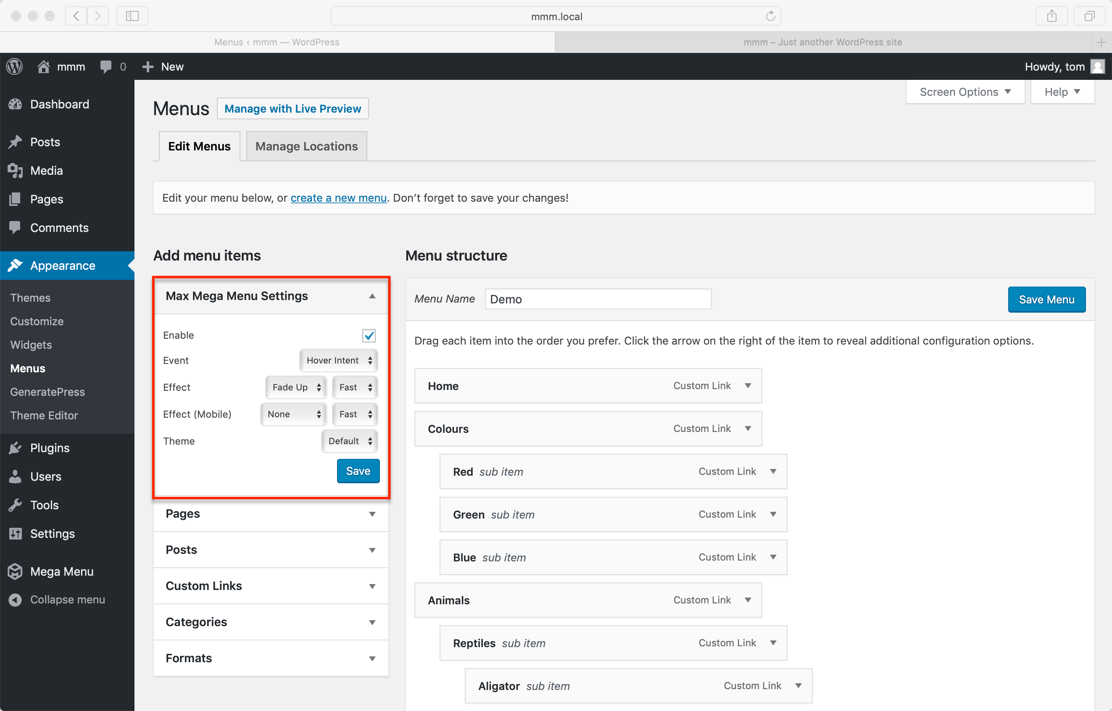1112x711 pixels.
Task: Click the 'create a new menu' link
Action: [x=338, y=198]
